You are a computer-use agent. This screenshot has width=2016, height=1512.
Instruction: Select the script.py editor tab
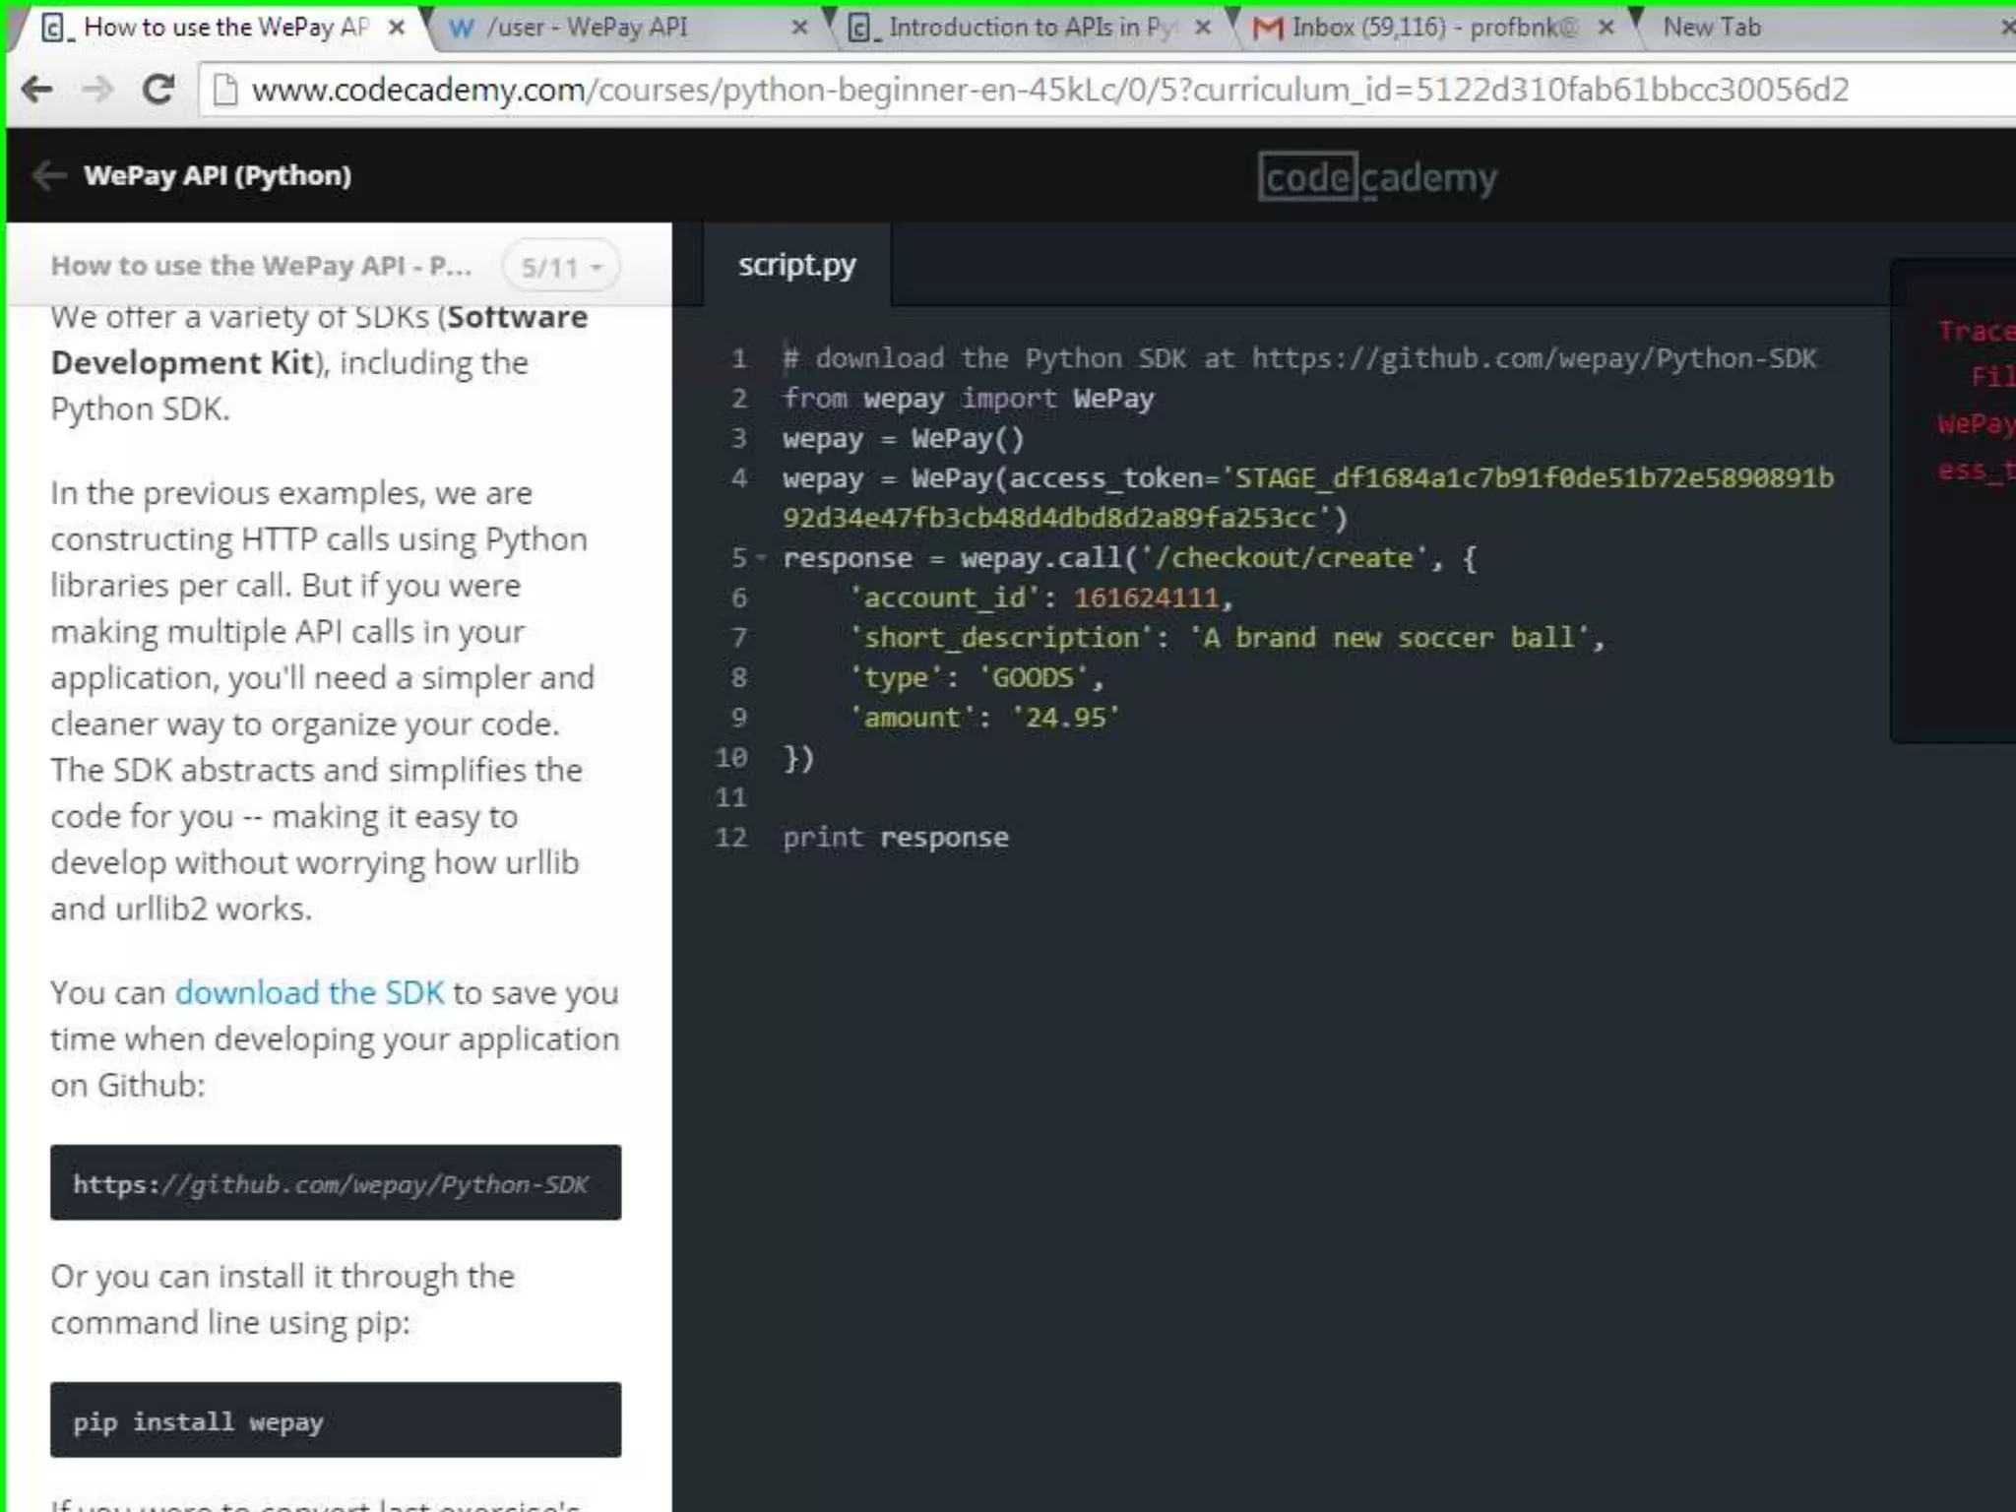pyautogui.click(x=797, y=265)
